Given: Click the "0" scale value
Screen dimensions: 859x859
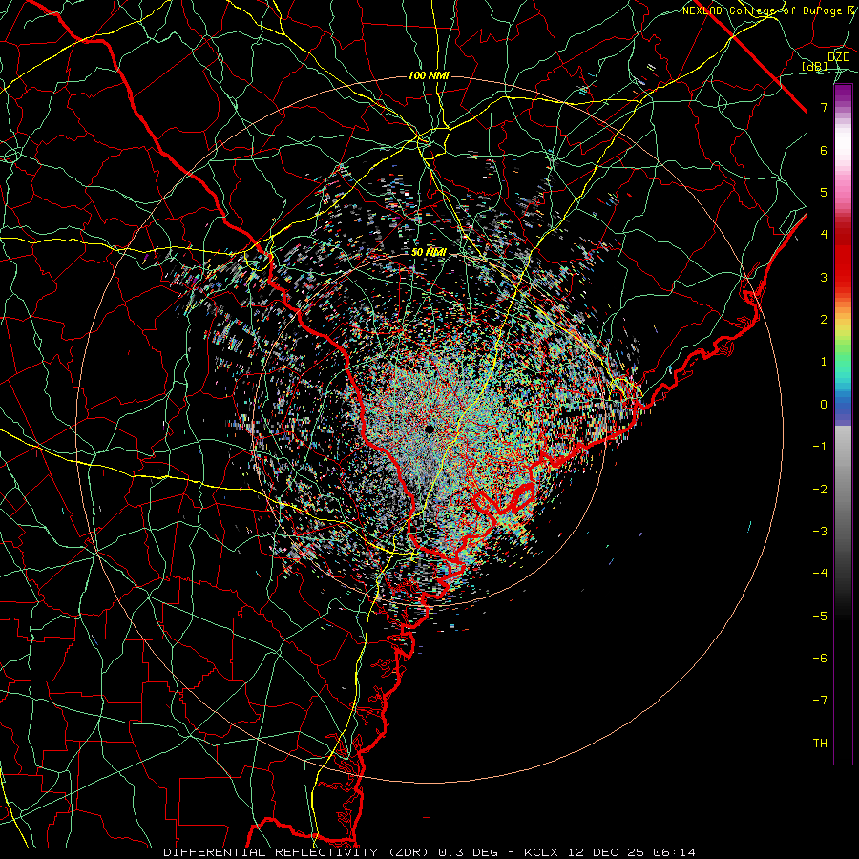Looking at the screenshot, I should pyautogui.click(x=824, y=405).
